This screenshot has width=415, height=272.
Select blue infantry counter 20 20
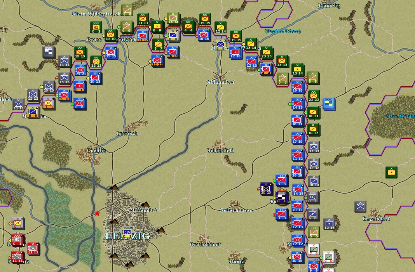pos(80,70)
